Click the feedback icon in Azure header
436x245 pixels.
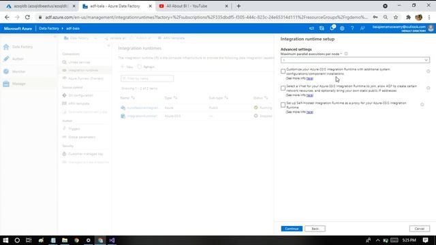coord(362,29)
